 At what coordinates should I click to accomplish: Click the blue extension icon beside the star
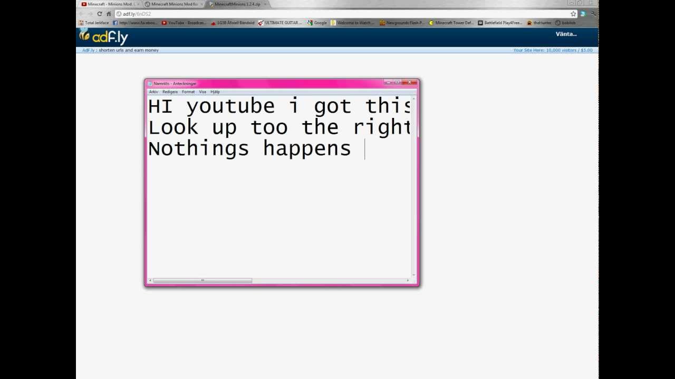583,14
